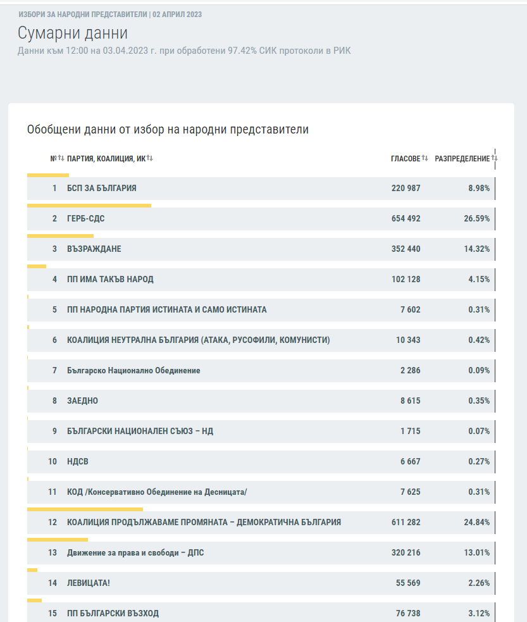Click the 02 АПРИЛ 2023 date label

click(x=177, y=14)
